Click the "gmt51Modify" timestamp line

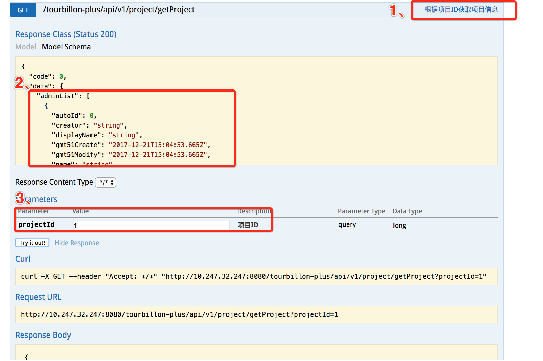[131, 155]
